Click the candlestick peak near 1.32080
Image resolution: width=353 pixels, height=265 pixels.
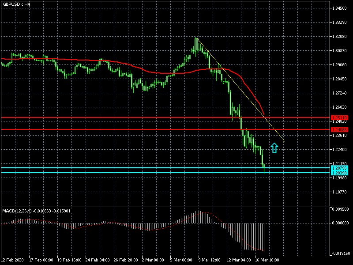tap(196, 41)
